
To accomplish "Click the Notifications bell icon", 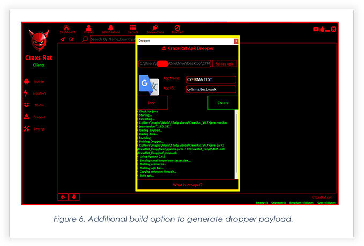I will pyautogui.click(x=111, y=28).
